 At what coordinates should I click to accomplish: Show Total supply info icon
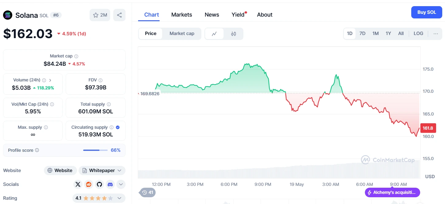(109, 104)
